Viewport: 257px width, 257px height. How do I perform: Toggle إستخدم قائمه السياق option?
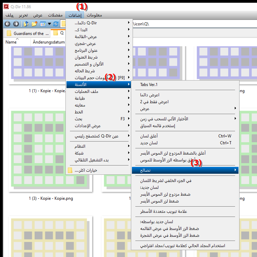click(x=185, y=126)
